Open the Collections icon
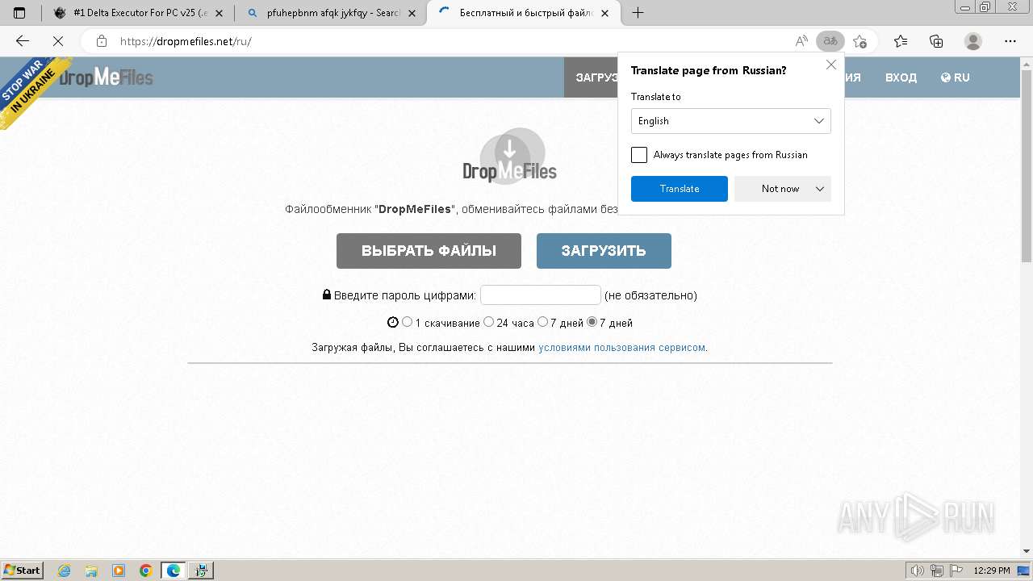Screen dimensions: 1033x581 pyautogui.click(x=936, y=41)
